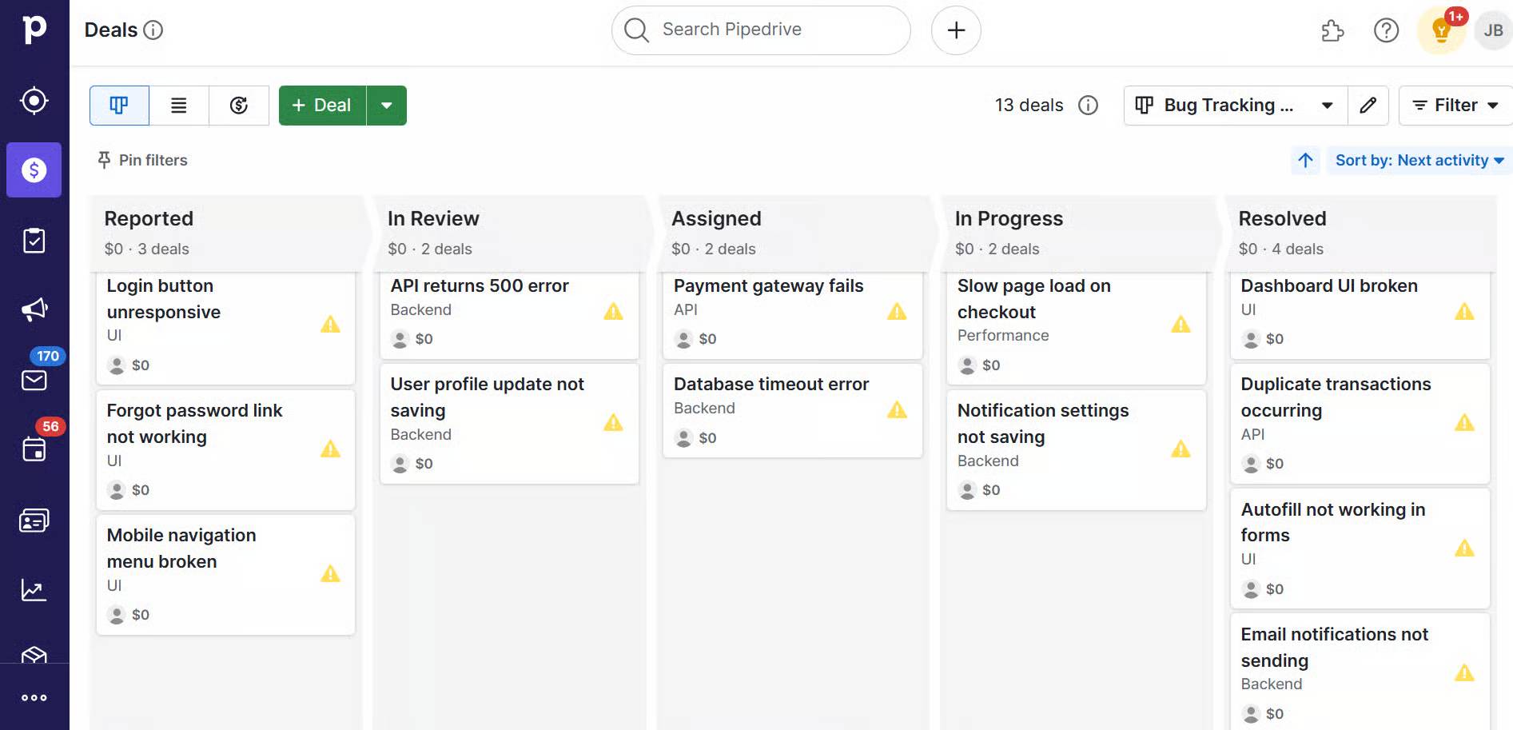The height and width of the screenshot is (730, 1513).
Task: Open the Campaigns megaphone icon
Action: pyautogui.click(x=34, y=309)
